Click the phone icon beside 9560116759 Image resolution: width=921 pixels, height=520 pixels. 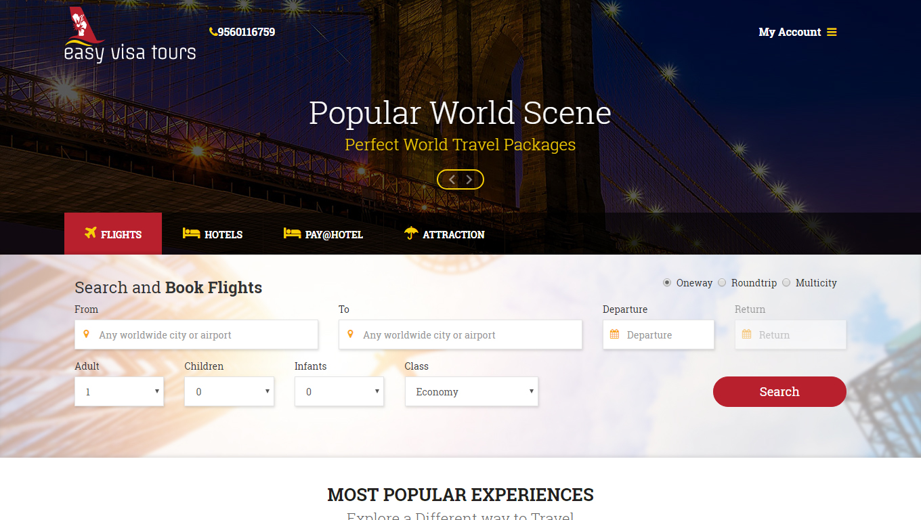(213, 32)
